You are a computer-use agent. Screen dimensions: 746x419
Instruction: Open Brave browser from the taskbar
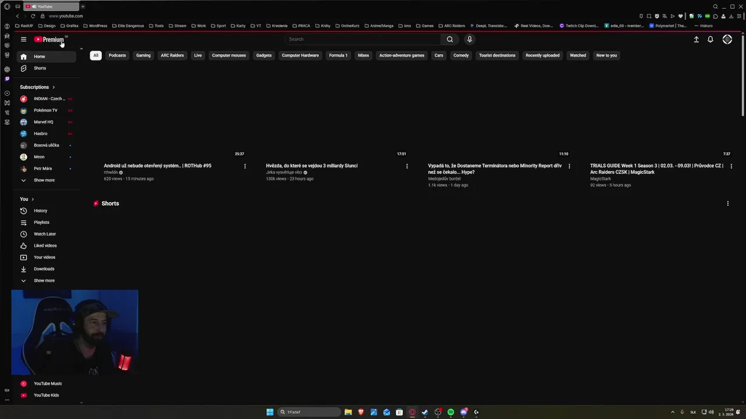click(361, 412)
